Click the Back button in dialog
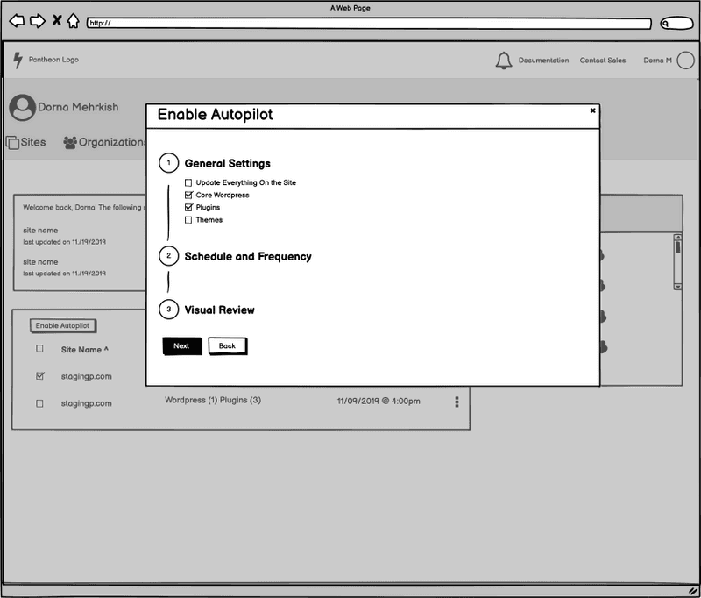The width and height of the screenshot is (701, 598). click(228, 346)
